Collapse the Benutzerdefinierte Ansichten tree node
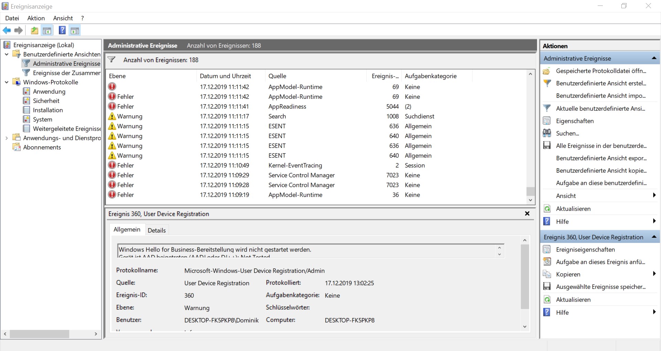Viewport: 661px width, 351px height. (7, 54)
